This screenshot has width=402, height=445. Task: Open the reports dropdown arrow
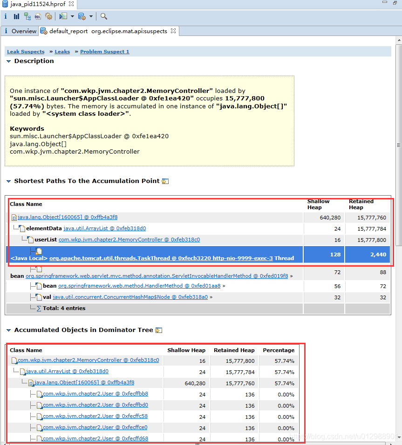(91, 16)
